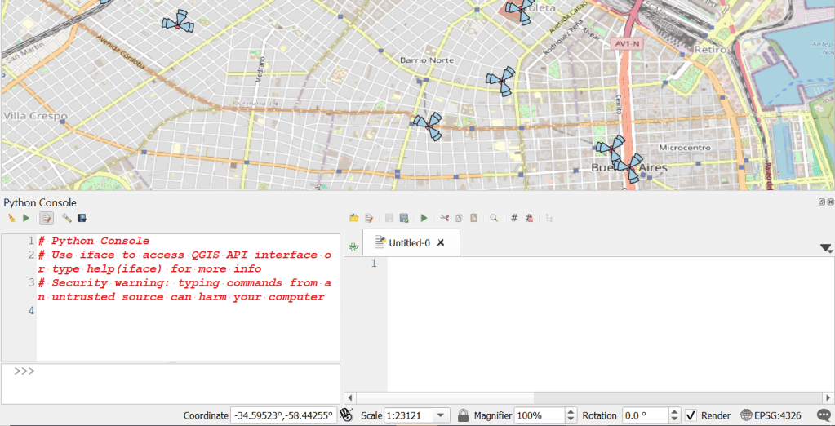
Task: Click Open Script folder icon in editor
Action: click(x=353, y=218)
